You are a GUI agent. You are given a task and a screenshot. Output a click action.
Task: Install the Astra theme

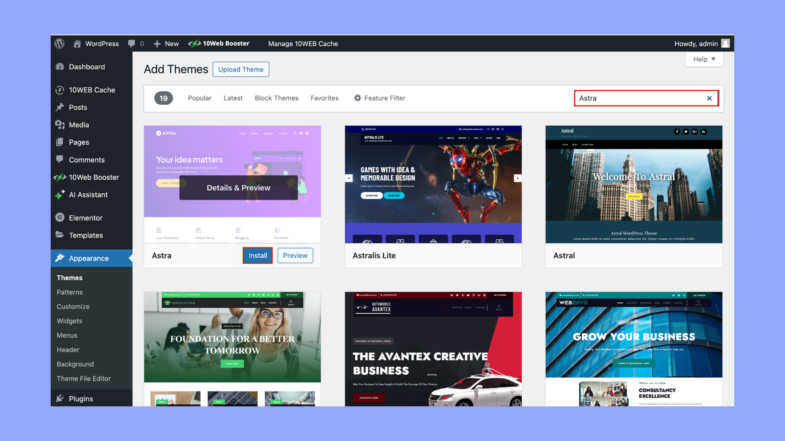tap(258, 256)
